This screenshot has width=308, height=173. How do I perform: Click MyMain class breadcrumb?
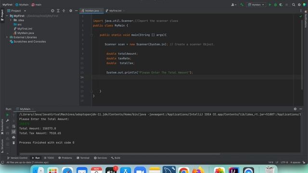pos(22,5)
